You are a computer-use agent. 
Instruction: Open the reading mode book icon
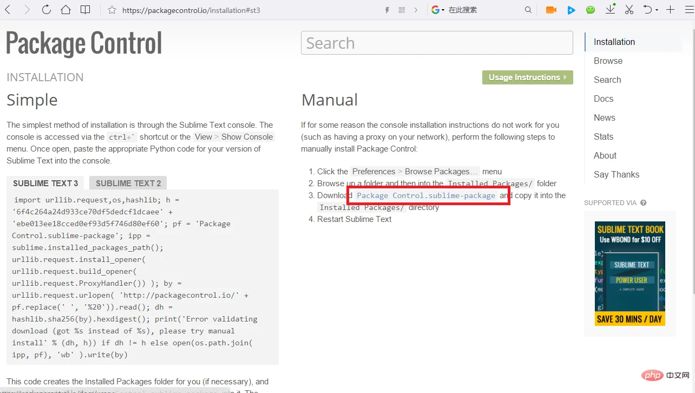click(x=85, y=10)
